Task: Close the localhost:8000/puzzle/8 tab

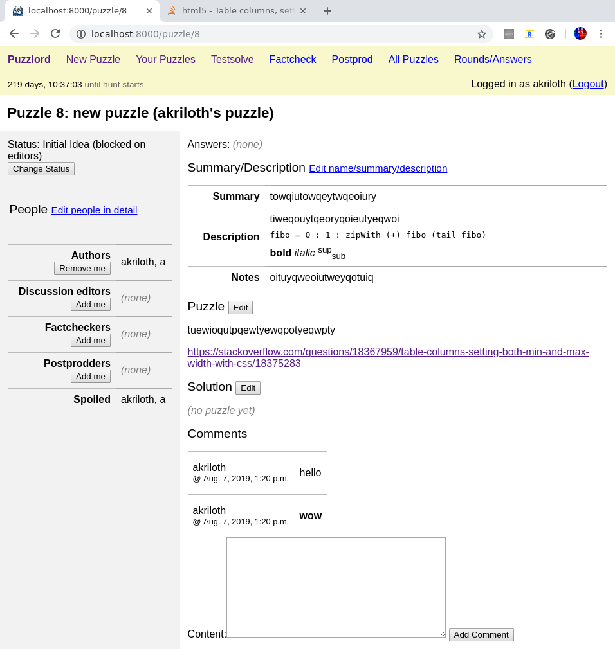Action: pyautogui.click(x=149, y=11)
